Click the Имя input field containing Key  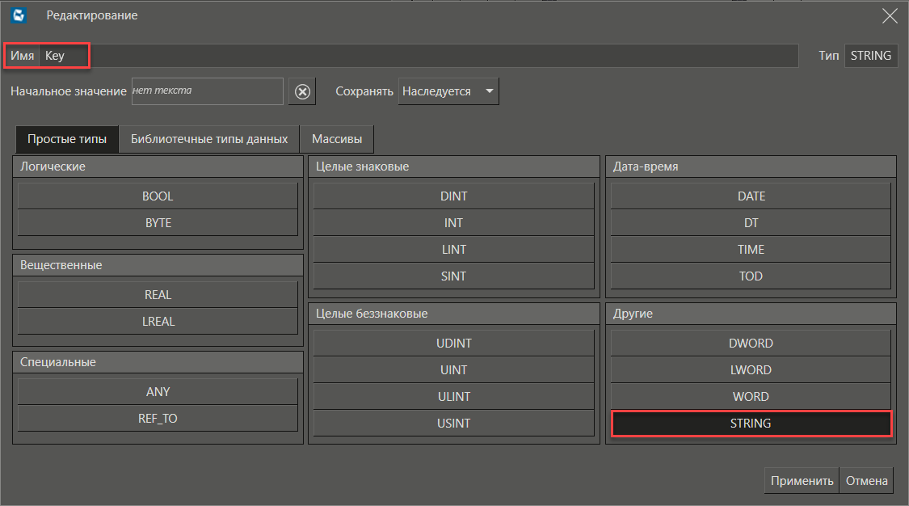tap(419, 56)
